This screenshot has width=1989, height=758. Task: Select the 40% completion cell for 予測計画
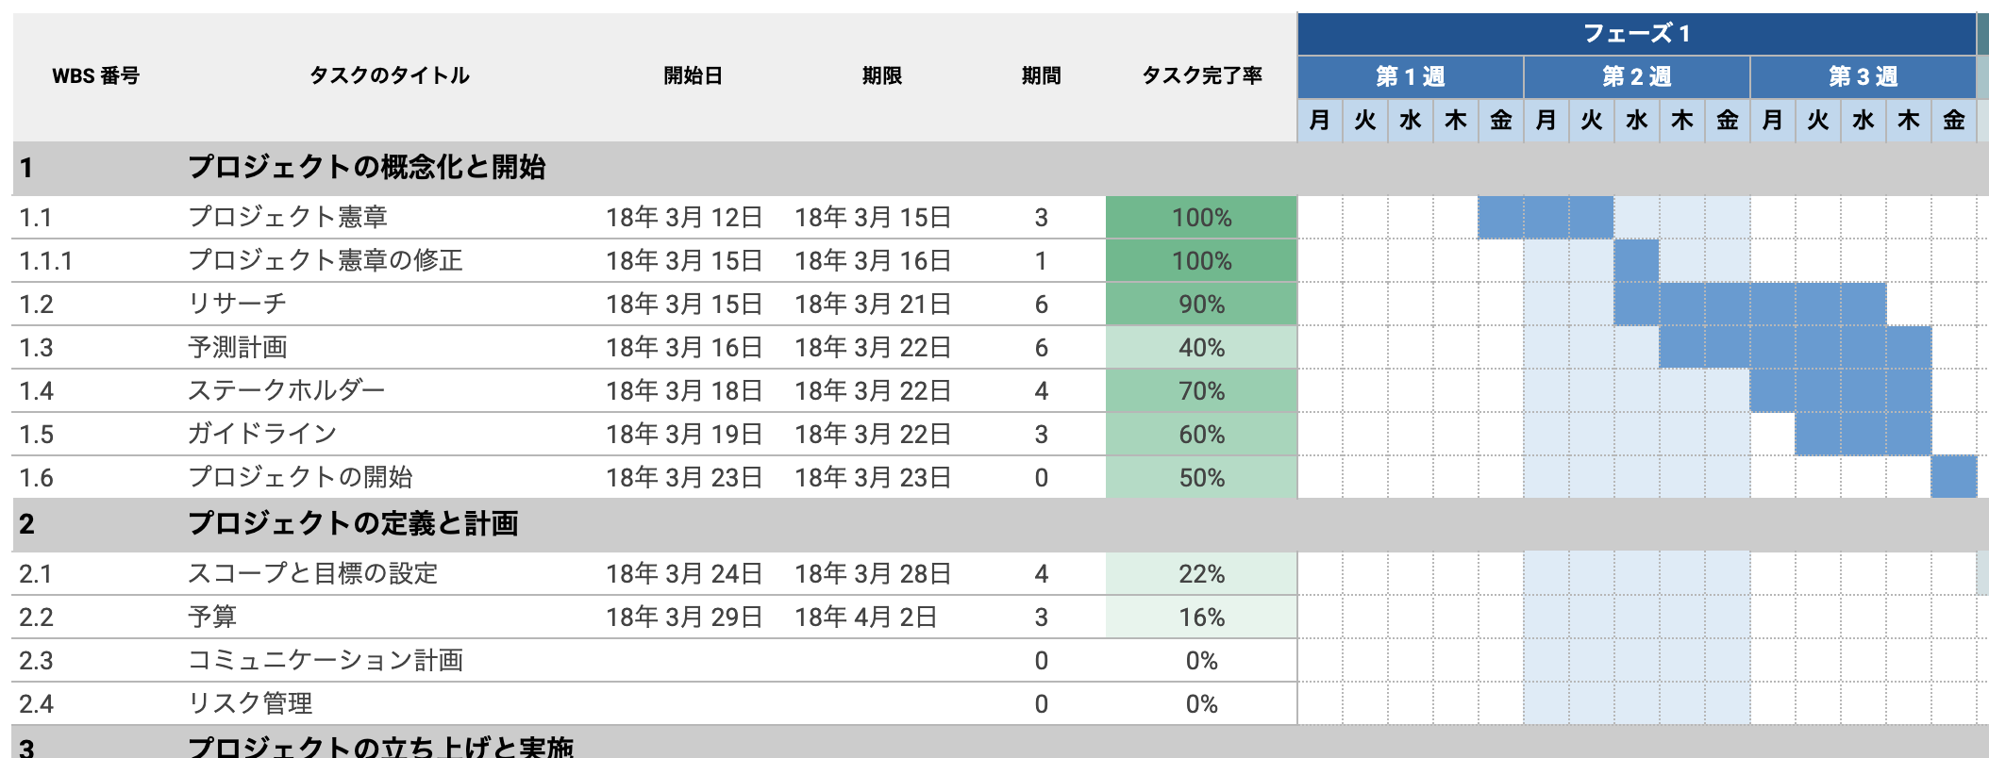[x=1201, y=348]
